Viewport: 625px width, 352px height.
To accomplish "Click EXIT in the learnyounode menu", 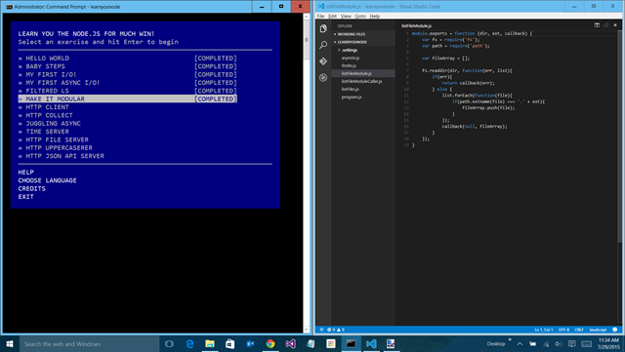I will (26, 197).
